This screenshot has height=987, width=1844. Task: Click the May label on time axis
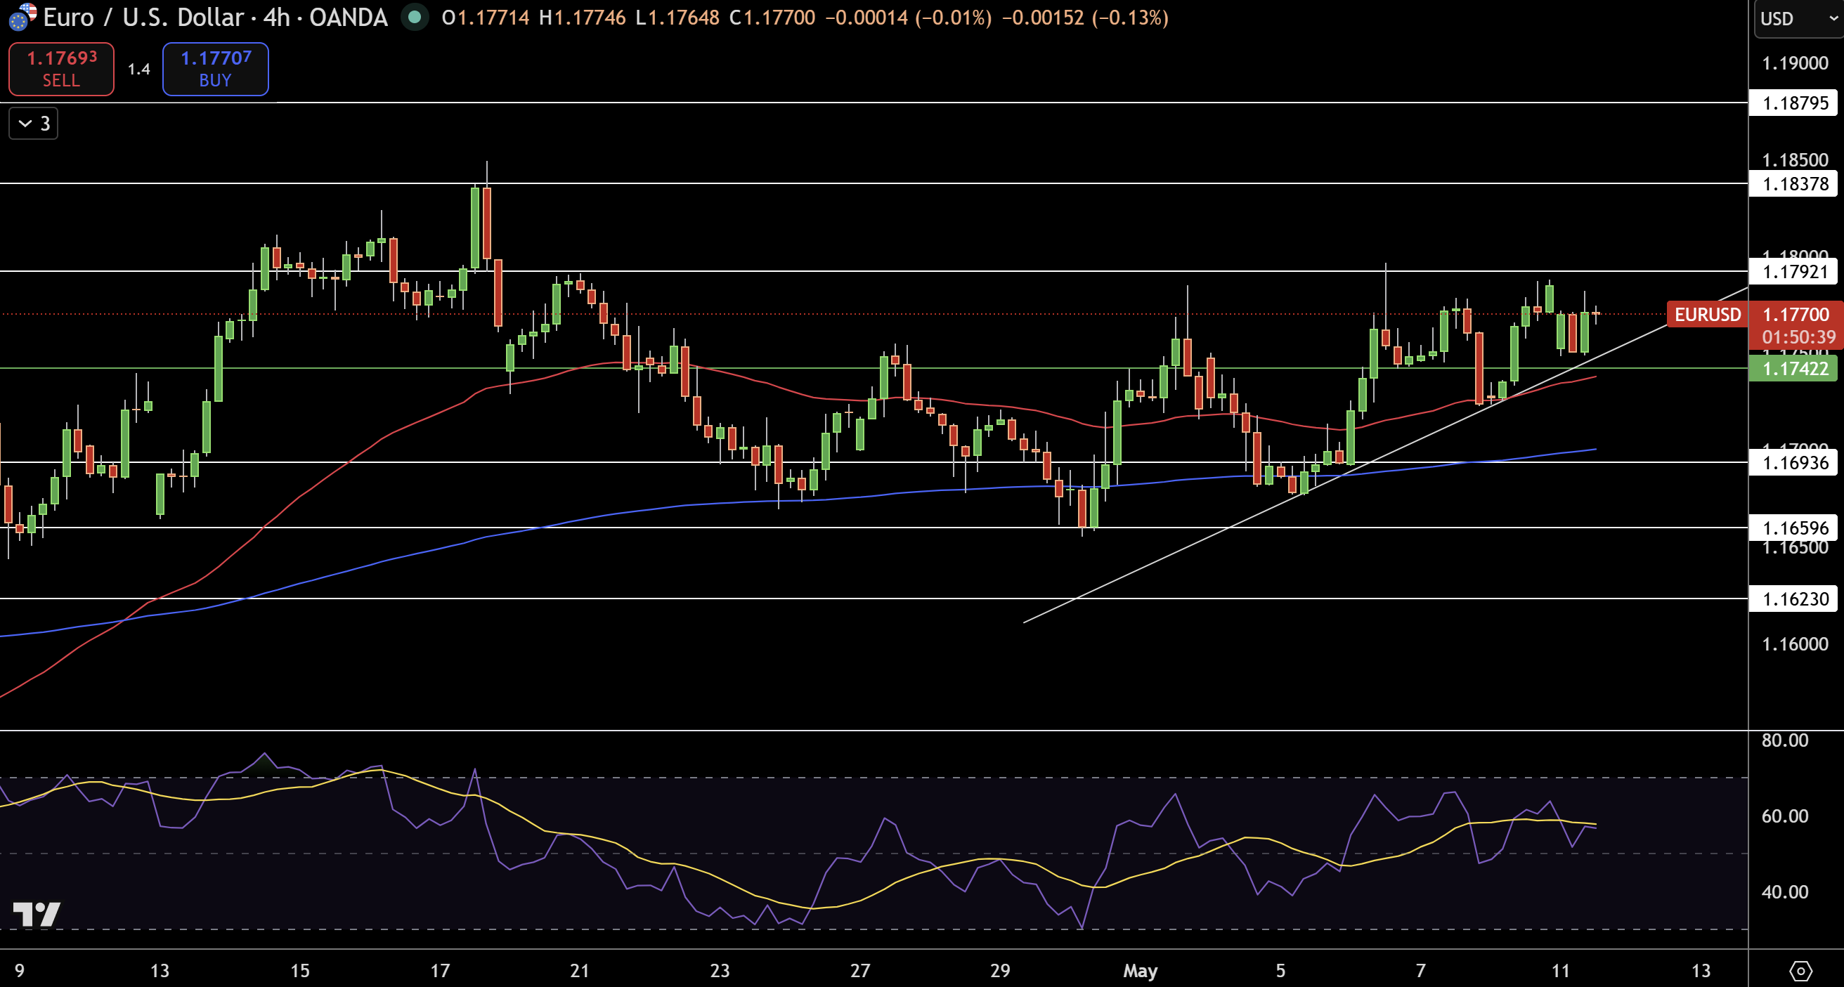point(1141,972)
